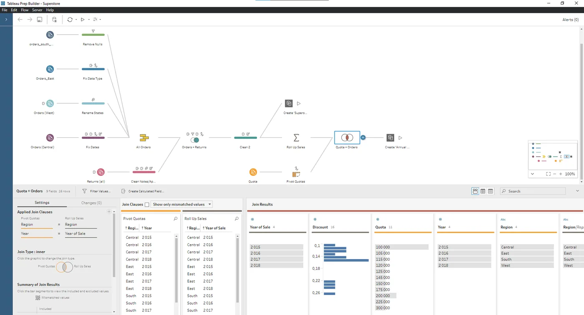Open the Server menu
This screenshot has height=315, width=584.
pyautogui.click(x=37, y=10)
